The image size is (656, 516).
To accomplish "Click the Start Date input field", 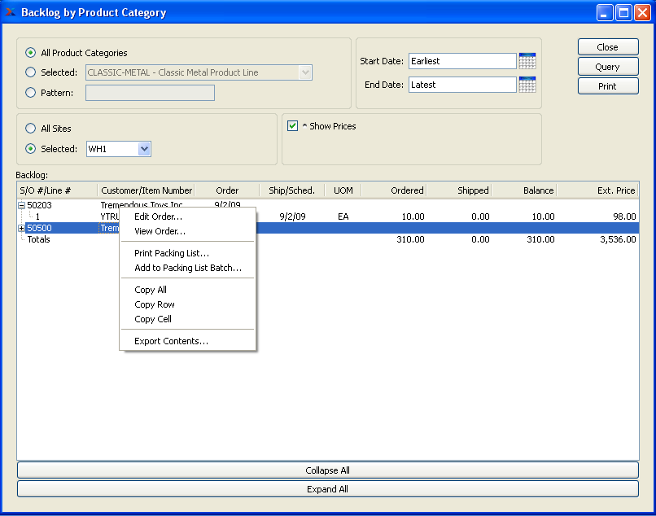I will click(x=461, y=61).
